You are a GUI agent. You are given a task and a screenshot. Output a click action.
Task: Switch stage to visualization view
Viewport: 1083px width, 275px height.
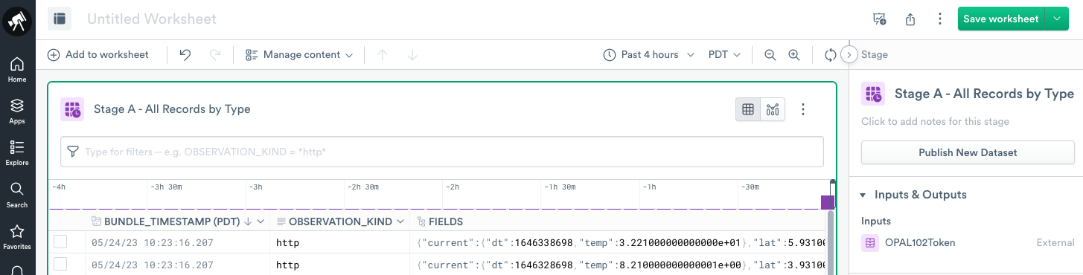773,110
